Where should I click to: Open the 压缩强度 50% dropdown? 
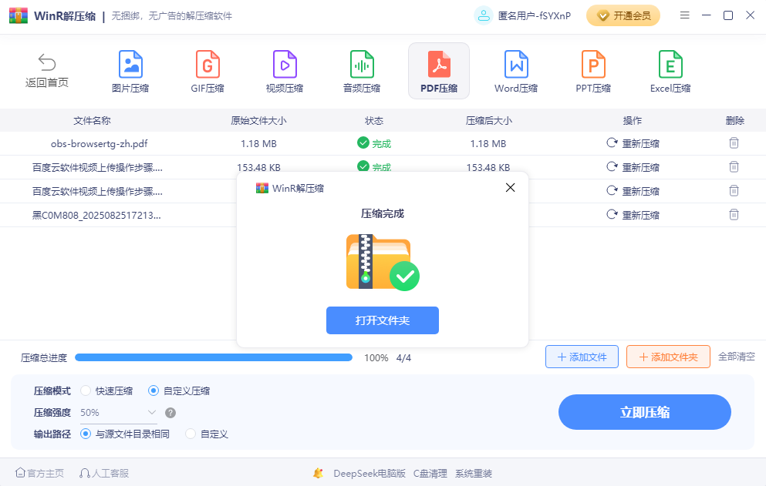click(x=120, y=412)
